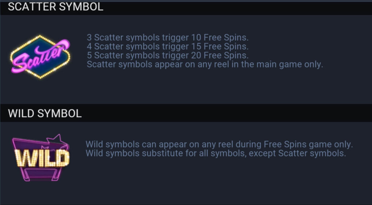Click 'Wild symbols can appear on any reel' line
The height and width of the screenshot is (205, 372).
(x=219, y=144)
